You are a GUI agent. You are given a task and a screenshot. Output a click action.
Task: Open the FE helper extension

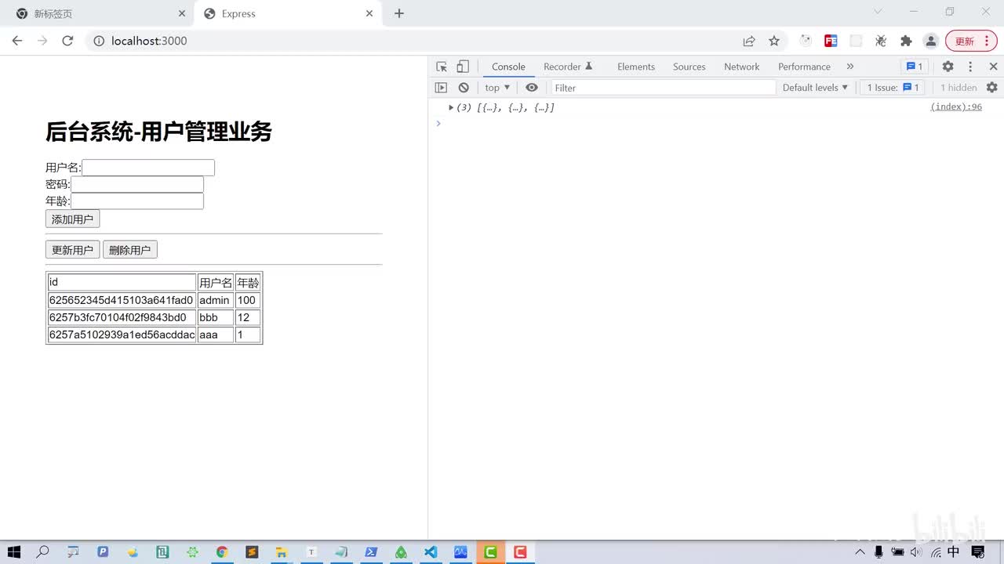831,41
